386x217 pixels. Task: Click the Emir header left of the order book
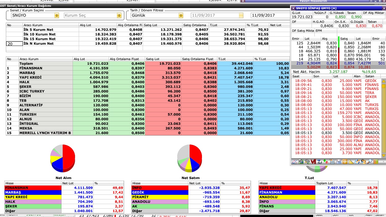coord(298,39)
